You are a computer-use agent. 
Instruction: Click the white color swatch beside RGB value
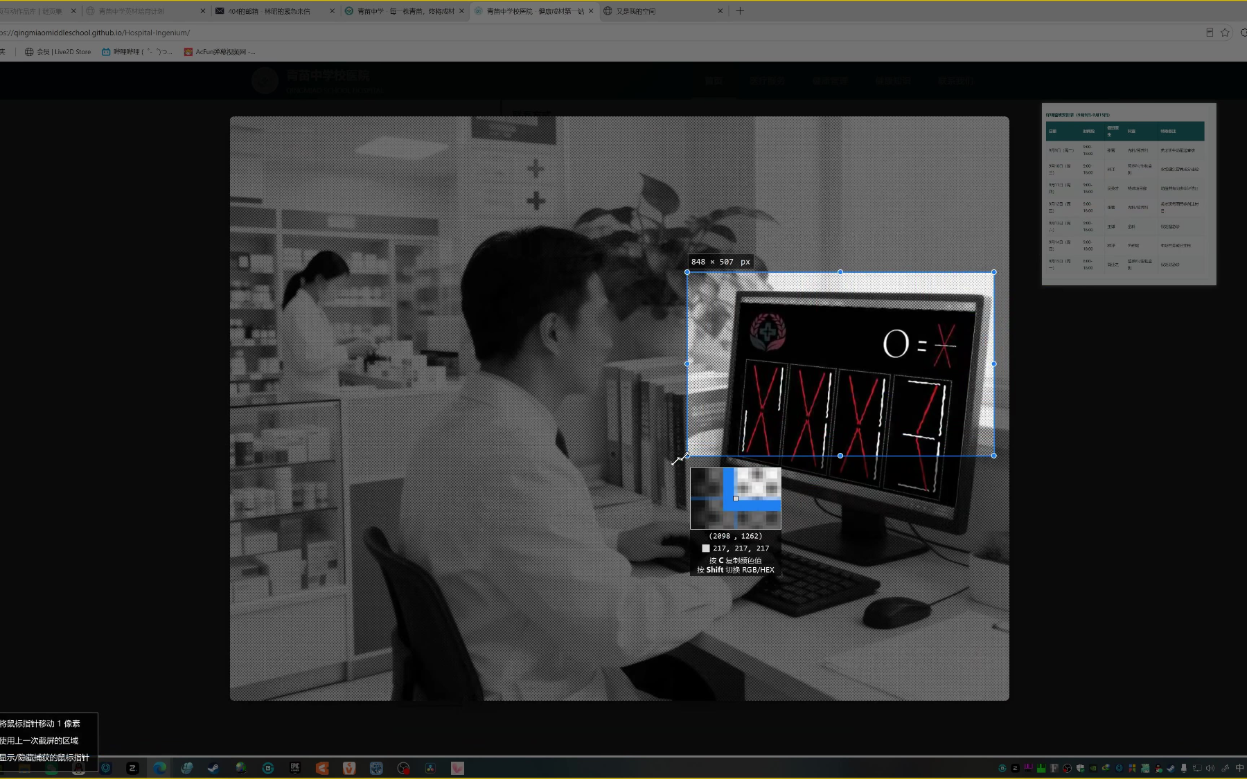pos(706,548)
